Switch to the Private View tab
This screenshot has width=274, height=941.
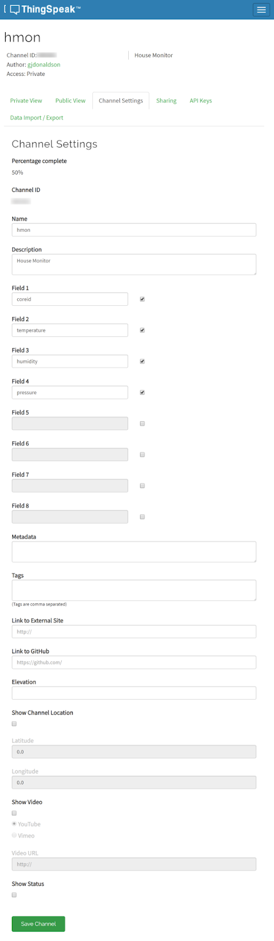tap(26, 101)
